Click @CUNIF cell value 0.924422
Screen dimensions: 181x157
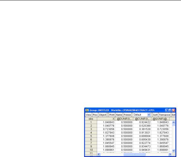tap(142, 122)
